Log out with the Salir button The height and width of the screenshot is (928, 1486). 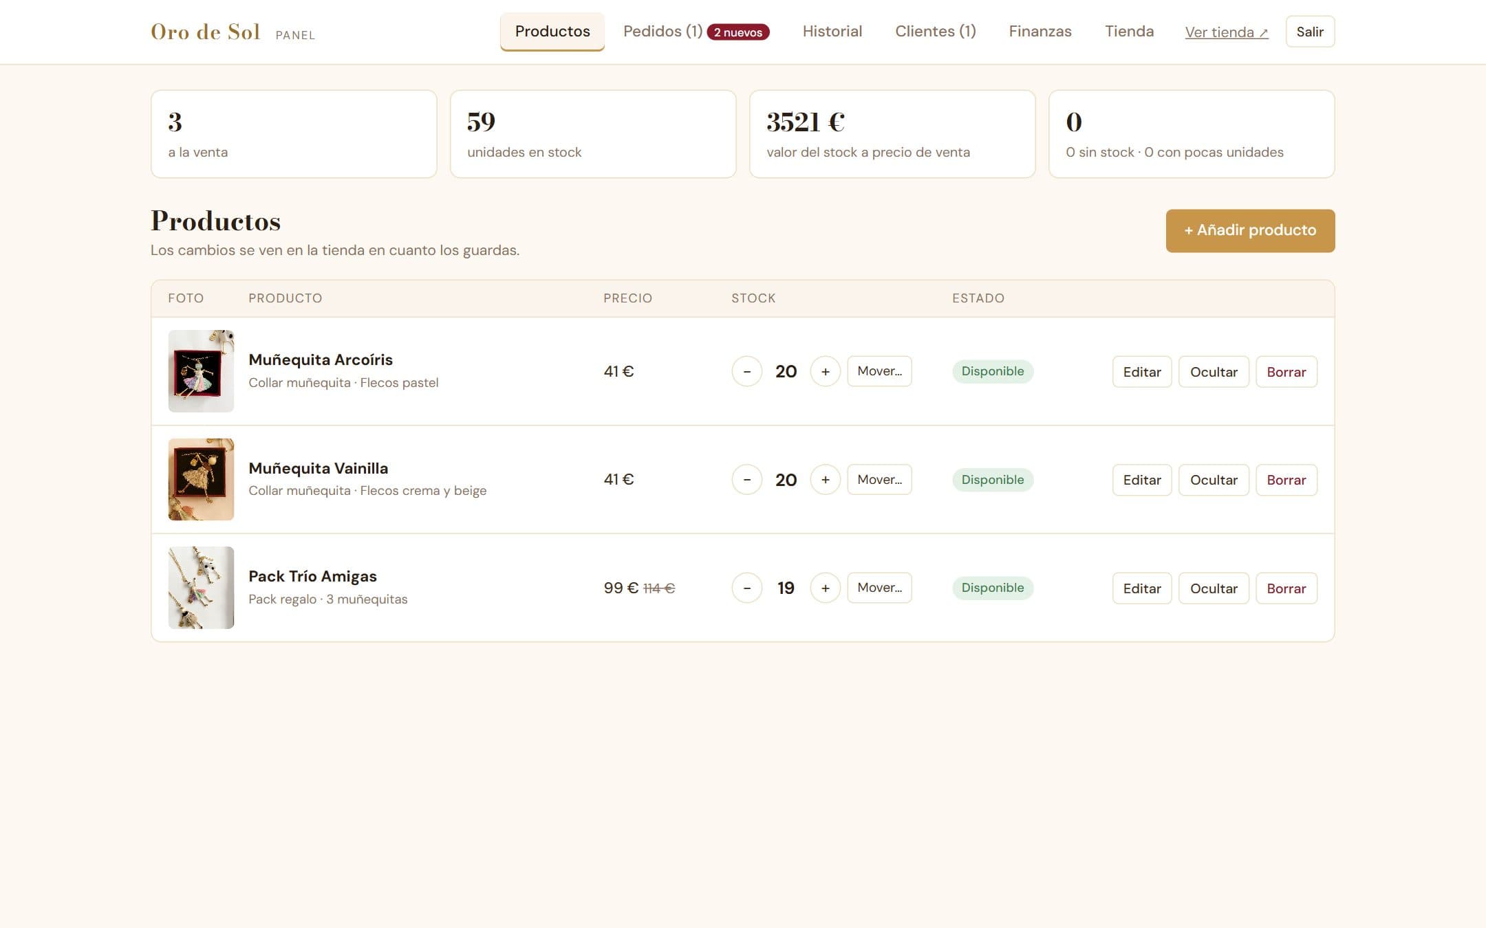click(1310, 32)
